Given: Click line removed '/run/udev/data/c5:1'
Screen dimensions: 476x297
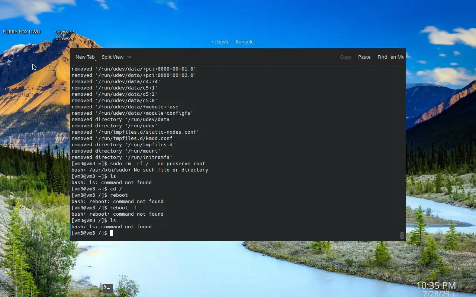Looking at the screenshot, I should click(x=115, y=88).
